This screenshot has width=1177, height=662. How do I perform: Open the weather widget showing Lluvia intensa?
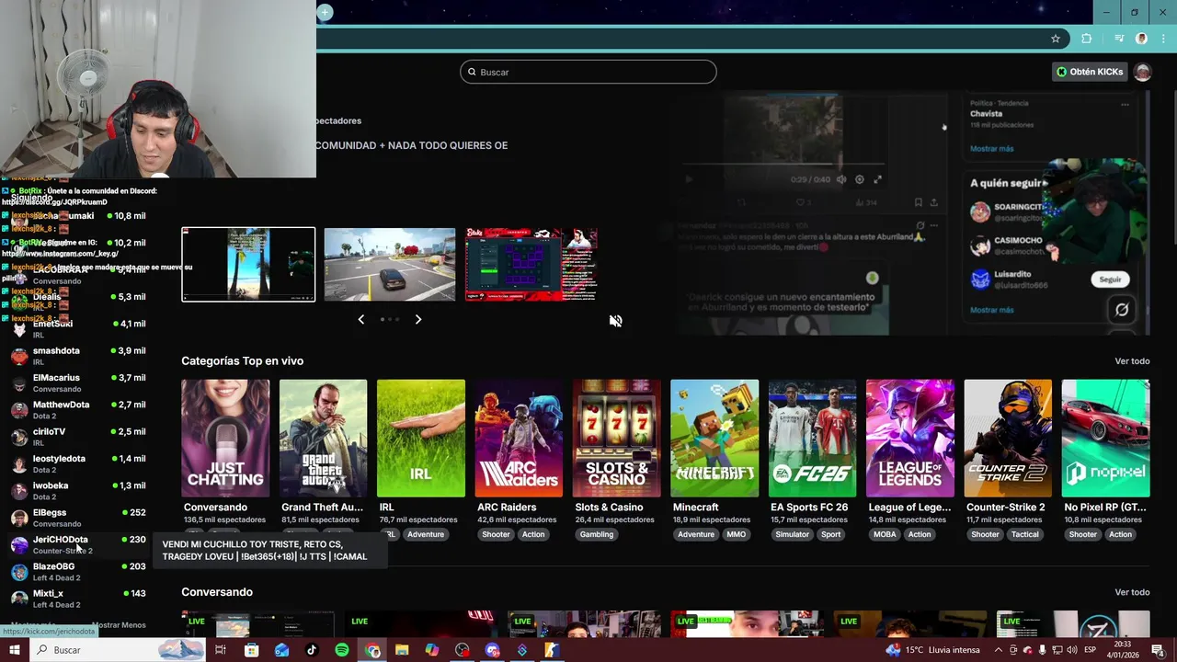coord(933,650)
